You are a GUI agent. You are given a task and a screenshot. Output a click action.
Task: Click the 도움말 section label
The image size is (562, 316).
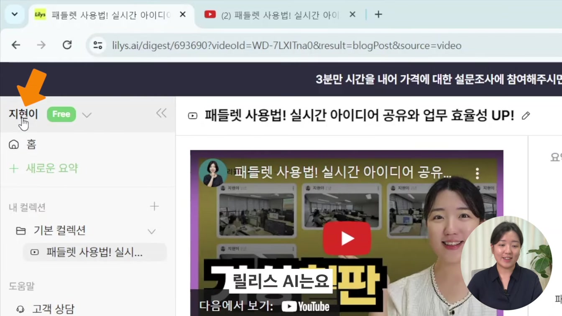point(22,286)
